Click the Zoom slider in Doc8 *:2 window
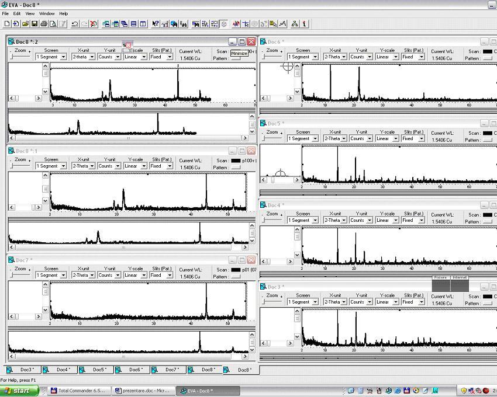497x397 pixels. click(20, 57)
